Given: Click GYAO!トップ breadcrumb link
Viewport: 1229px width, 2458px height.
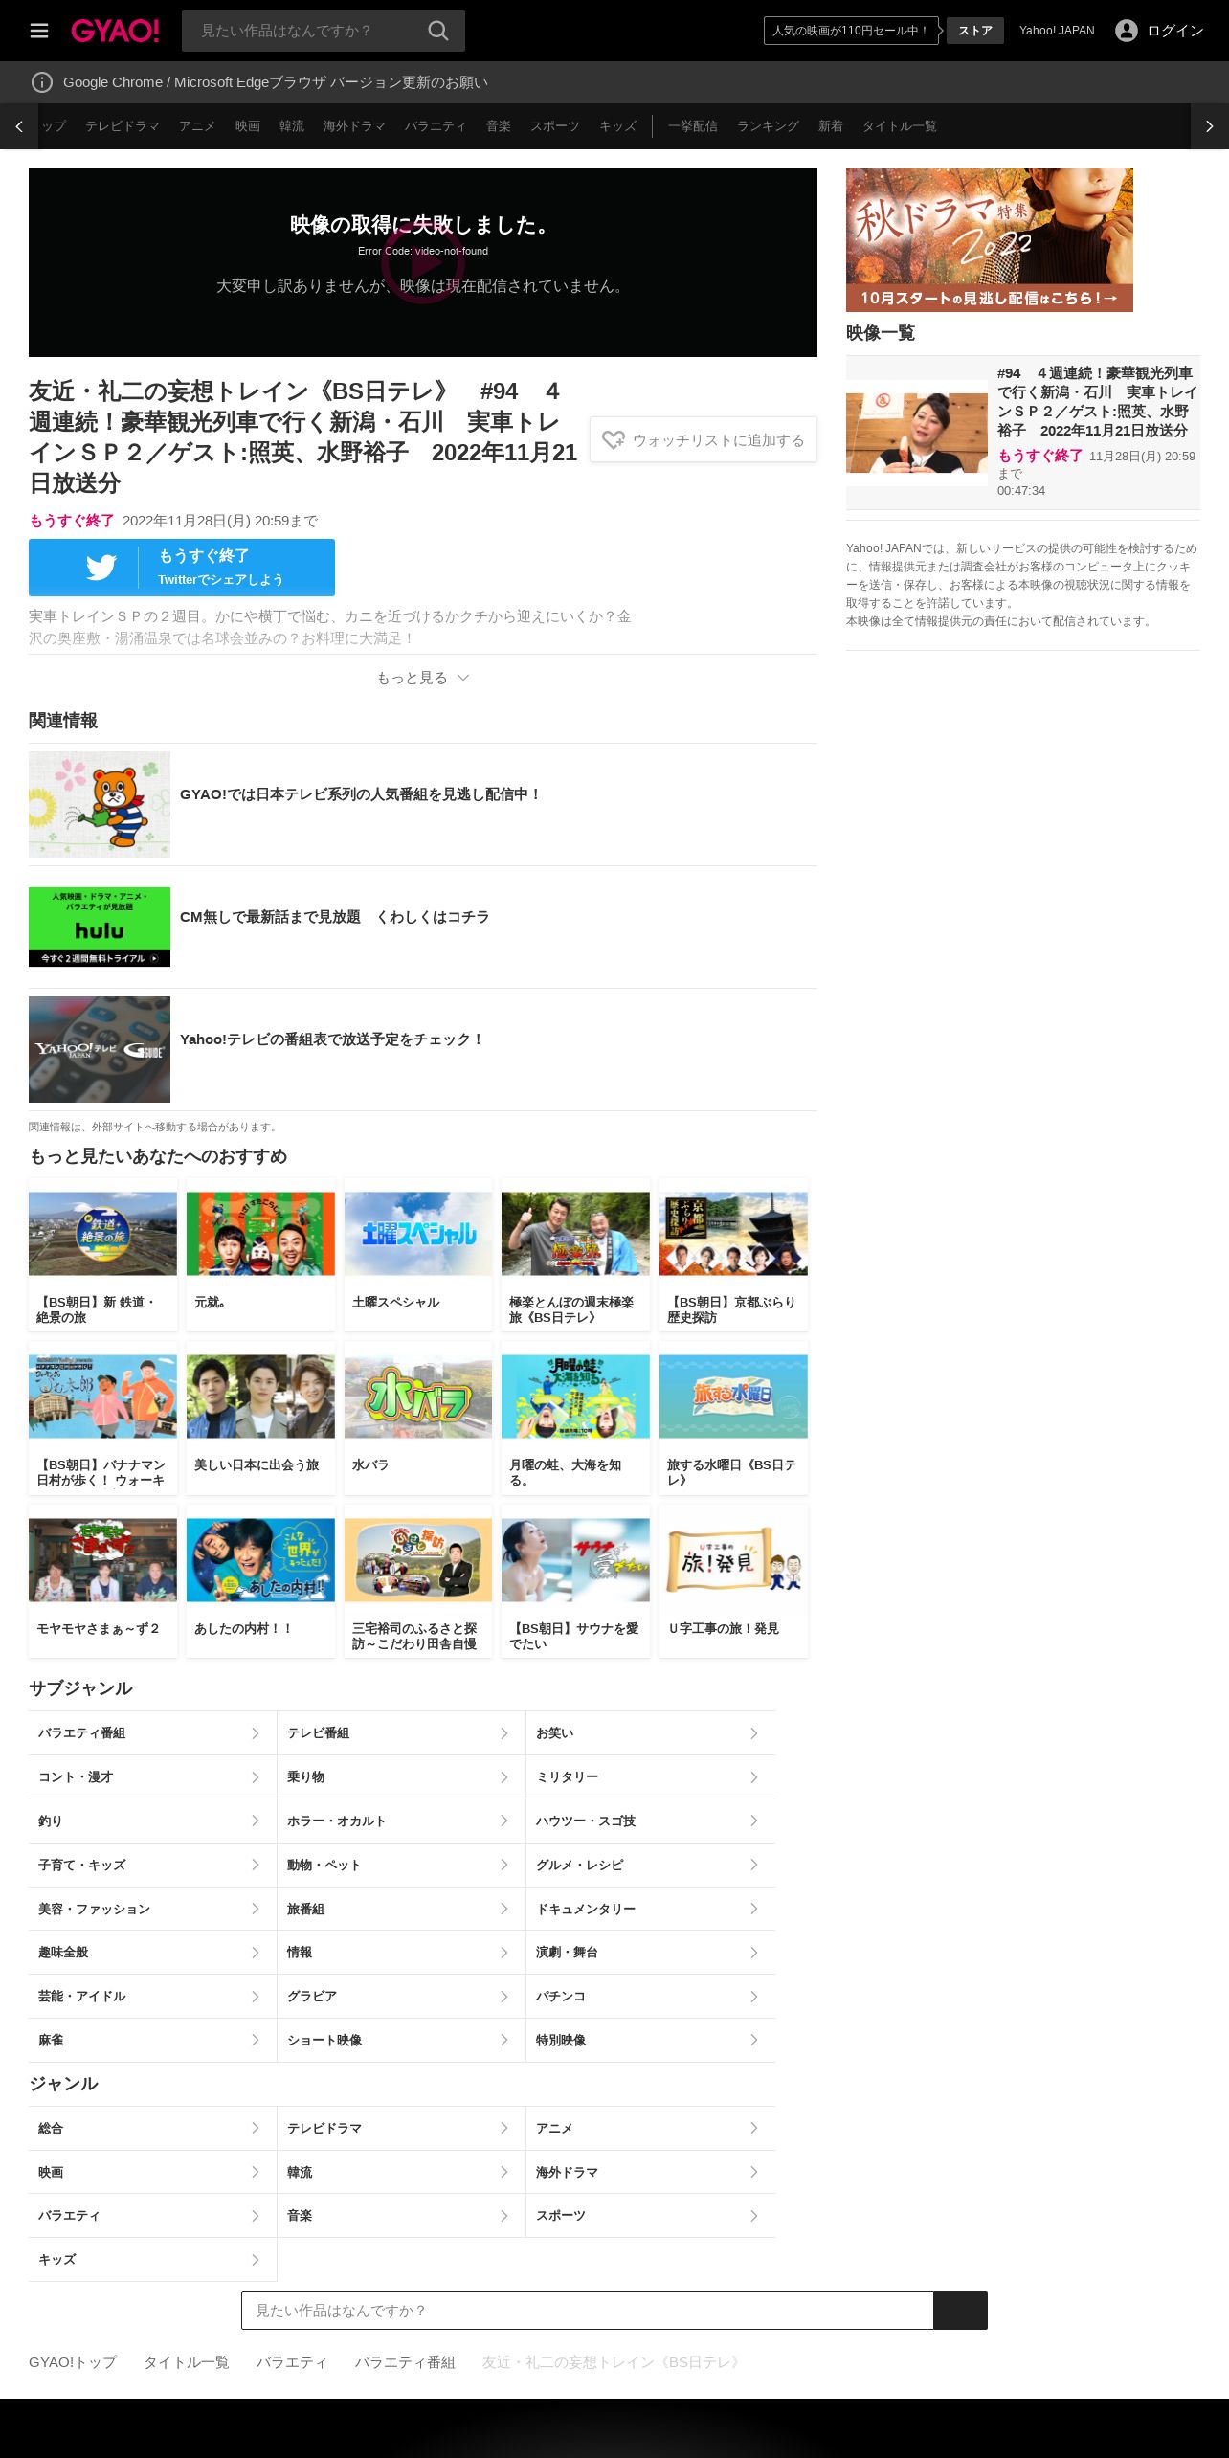Looking at the screenshot, I should tap(73, 2362).
